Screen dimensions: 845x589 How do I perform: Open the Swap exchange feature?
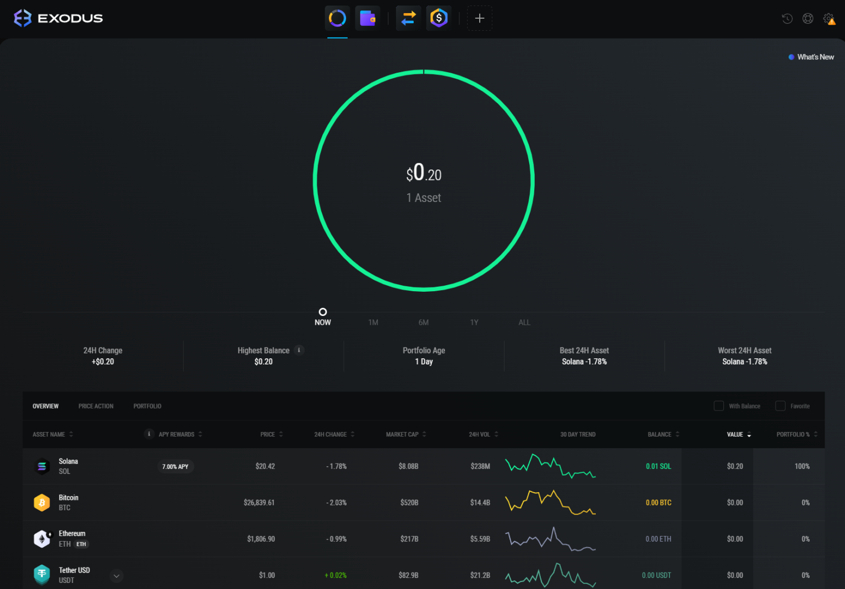coord(408,18)
